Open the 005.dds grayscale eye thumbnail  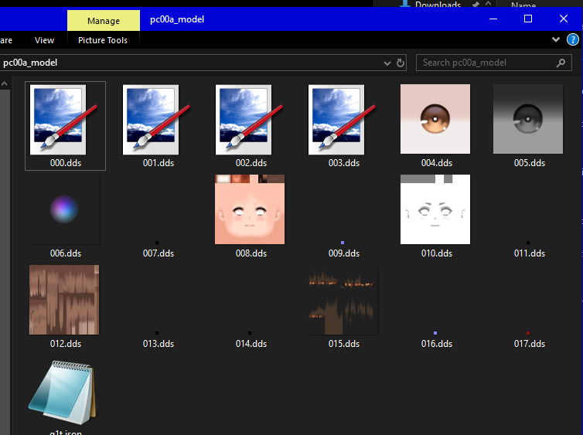point(528,119)
